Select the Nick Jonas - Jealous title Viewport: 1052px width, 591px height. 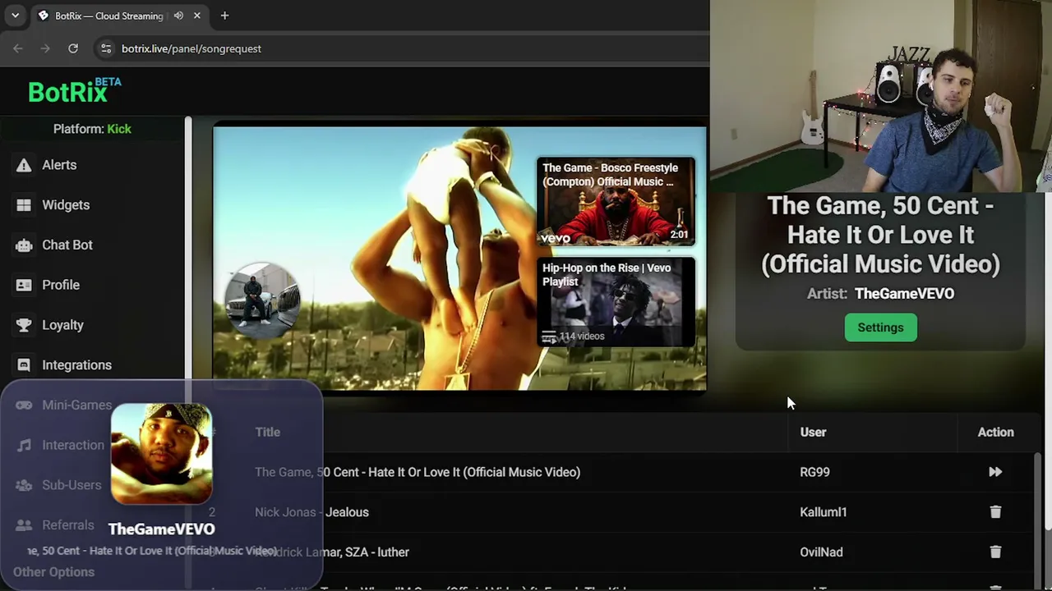[311, 512]
